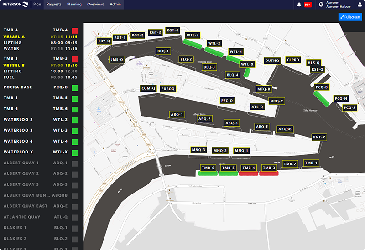The width and height of the screenshot is (365, 250).
Task: Open the notifications bell icon
Action: point(299,5)
